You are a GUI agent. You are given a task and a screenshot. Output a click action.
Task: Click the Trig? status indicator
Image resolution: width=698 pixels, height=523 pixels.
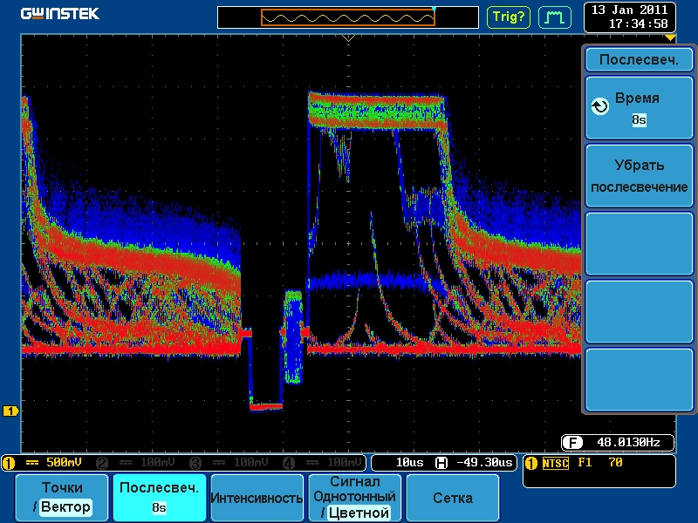[509, 17]
